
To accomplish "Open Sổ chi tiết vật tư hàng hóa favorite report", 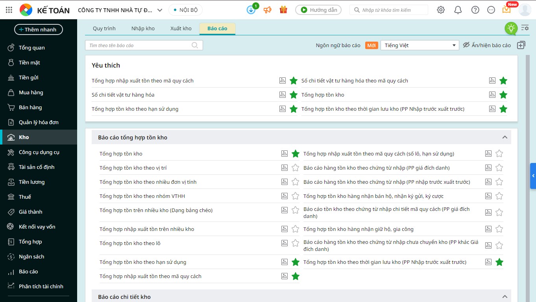I will point(123,95).
